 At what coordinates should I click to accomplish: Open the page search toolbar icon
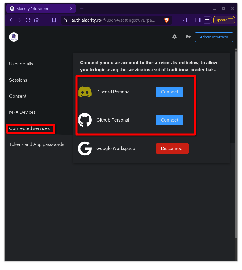[184, 20]
